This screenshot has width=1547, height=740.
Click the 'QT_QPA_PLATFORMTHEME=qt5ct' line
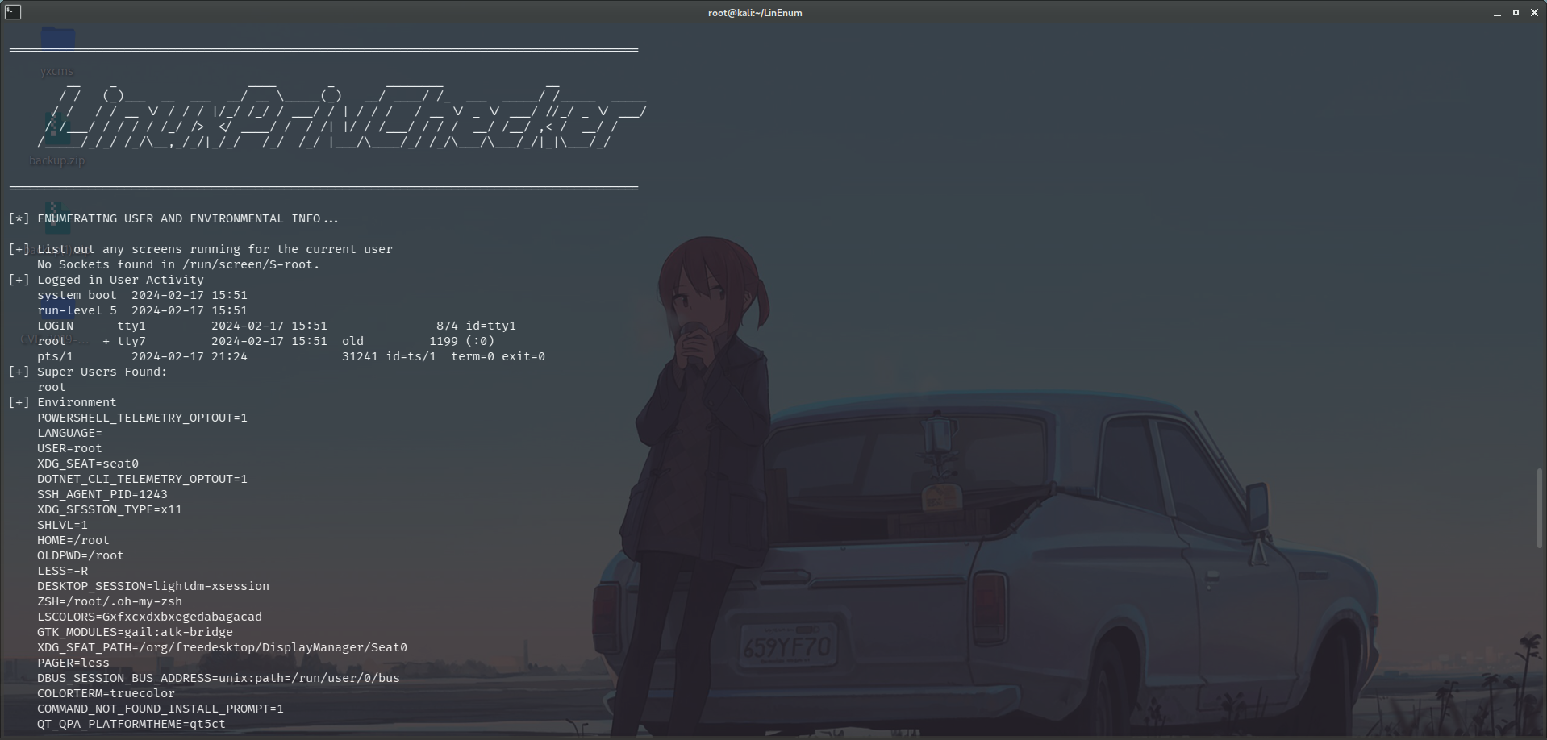click(x=131, y=724)
